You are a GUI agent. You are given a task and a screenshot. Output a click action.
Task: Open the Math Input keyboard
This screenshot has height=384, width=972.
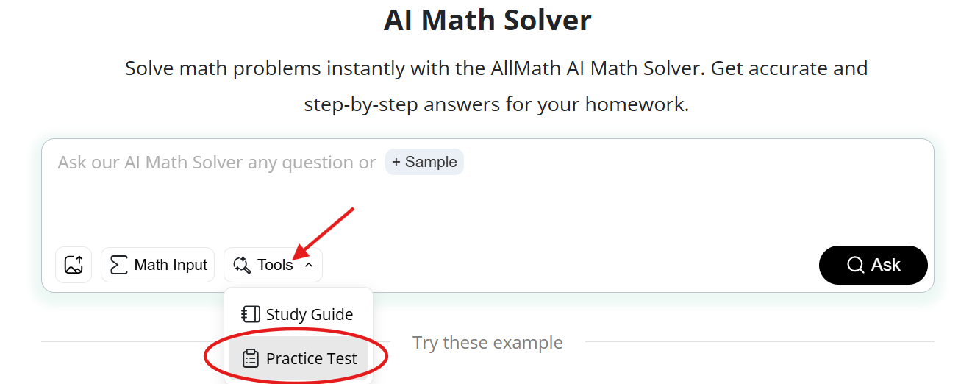[157, 265]
